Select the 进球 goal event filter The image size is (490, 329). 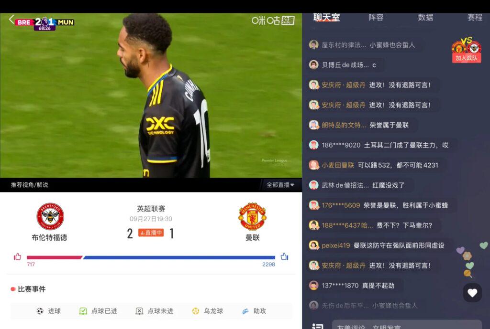click(x=49, y=311)
